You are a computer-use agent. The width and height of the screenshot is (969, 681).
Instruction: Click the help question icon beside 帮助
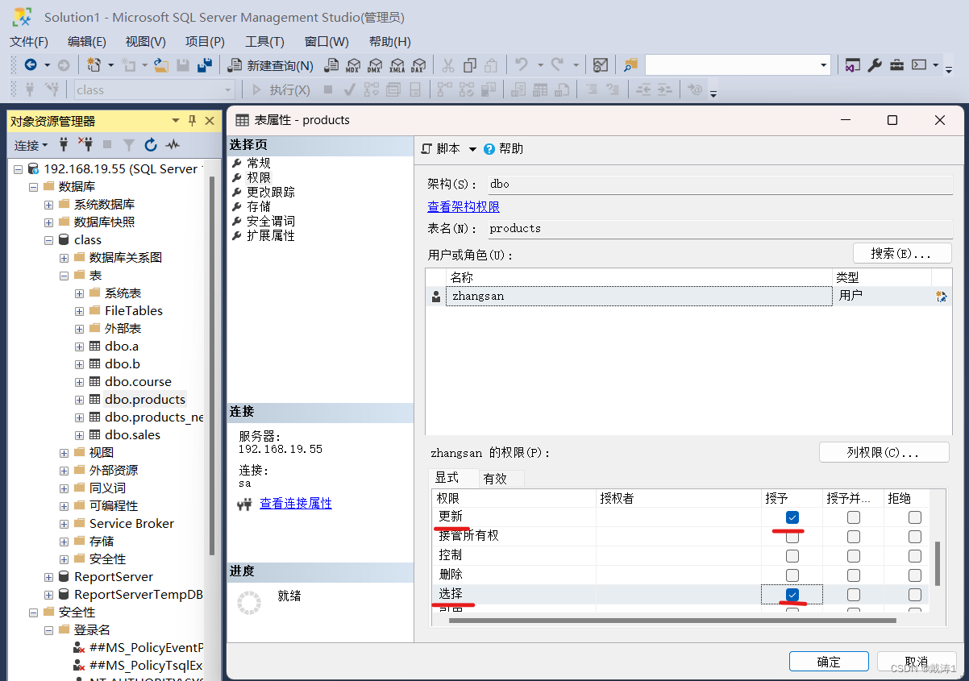click(x=489, y=148)
